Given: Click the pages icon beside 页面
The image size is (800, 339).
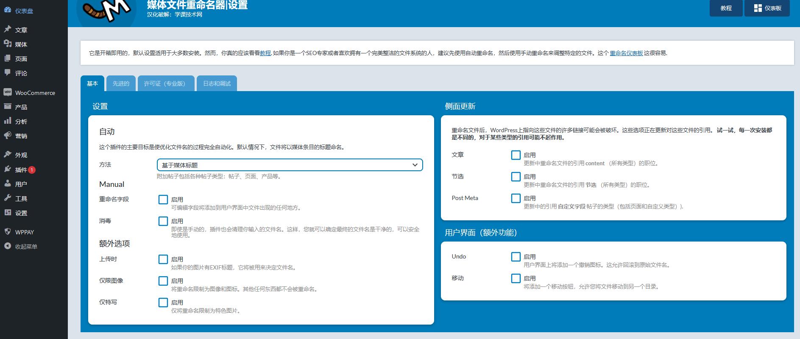Looking at the screenshot, I should click(8, 58).
